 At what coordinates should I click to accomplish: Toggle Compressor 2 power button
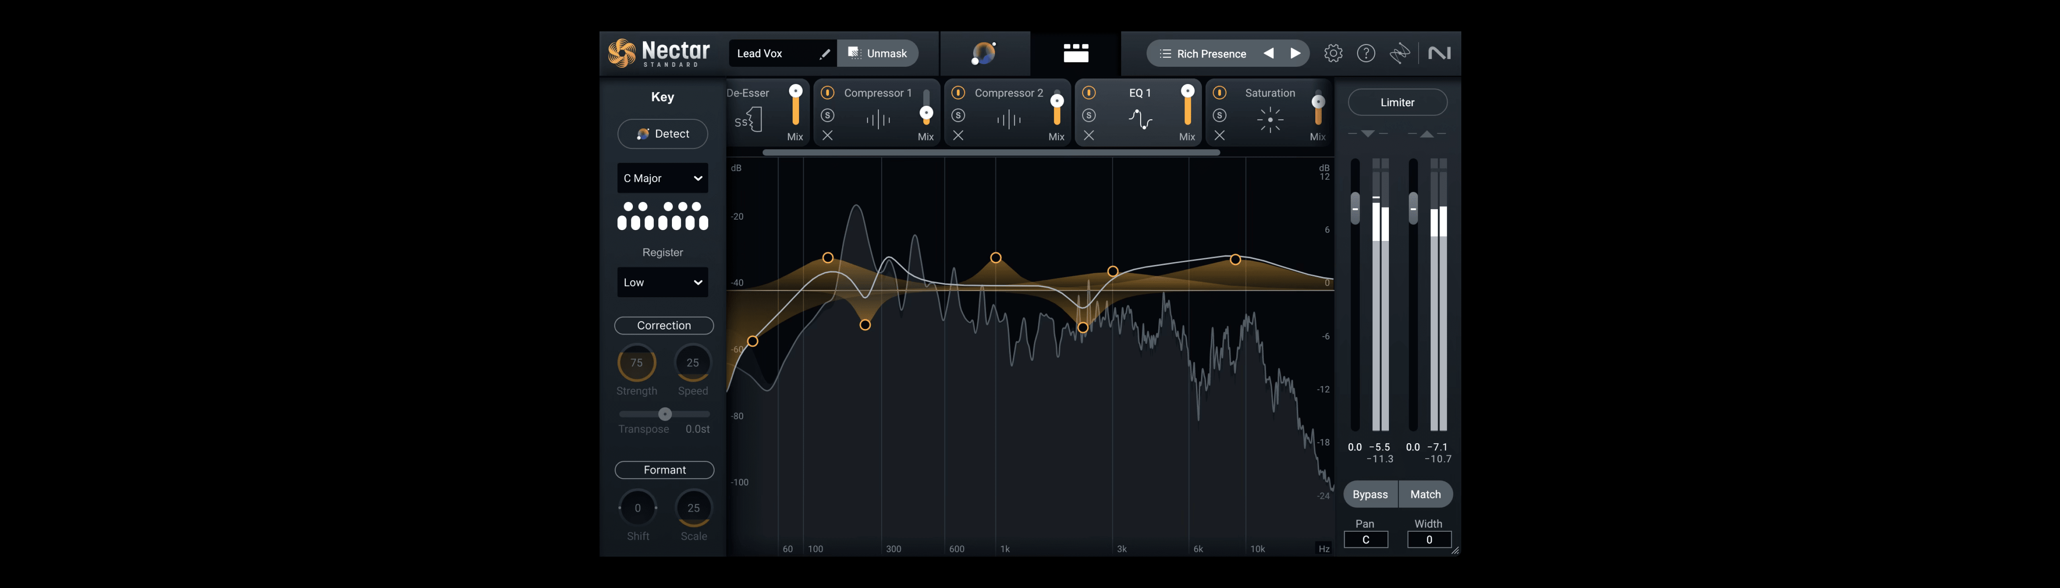(x=958, y=93)
